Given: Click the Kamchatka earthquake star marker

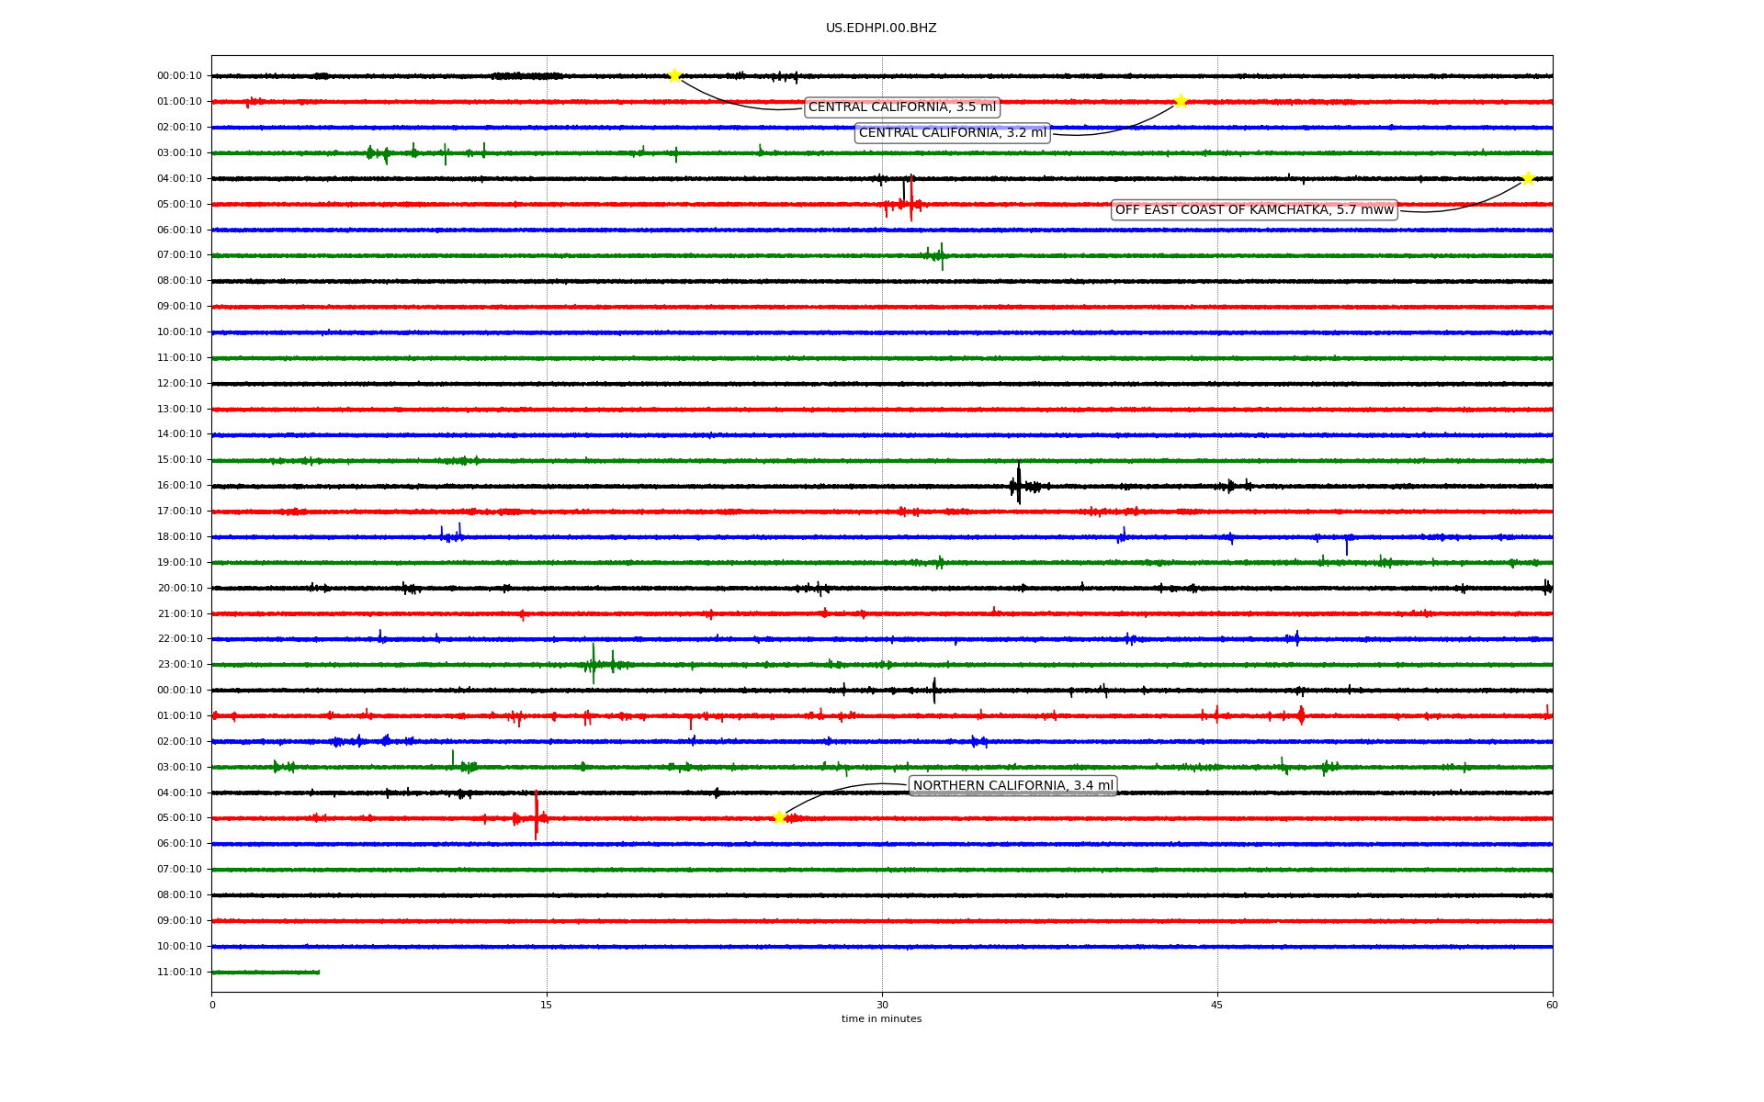Looking at the screenshot, I should pyautogui.click(x=1528, y=178).
